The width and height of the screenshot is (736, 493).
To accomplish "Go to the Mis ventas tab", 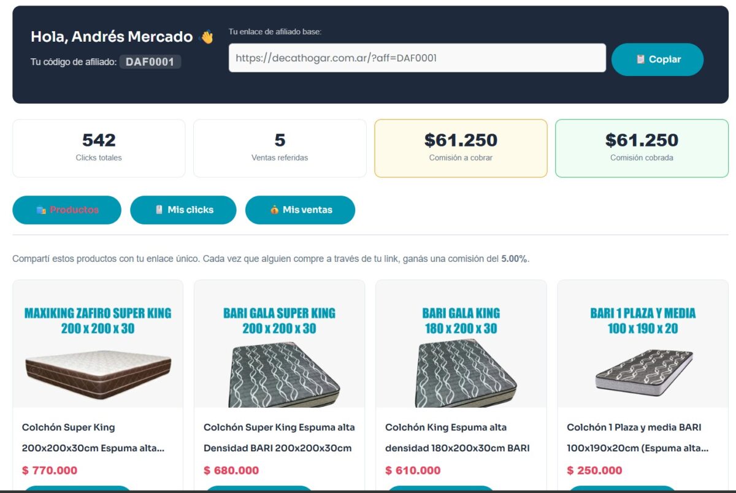I will click(300, 210).
